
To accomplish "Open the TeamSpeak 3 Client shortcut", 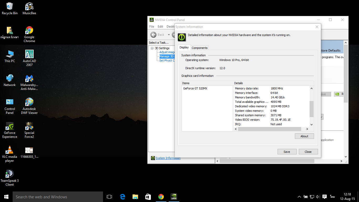I will coord(10,174).
